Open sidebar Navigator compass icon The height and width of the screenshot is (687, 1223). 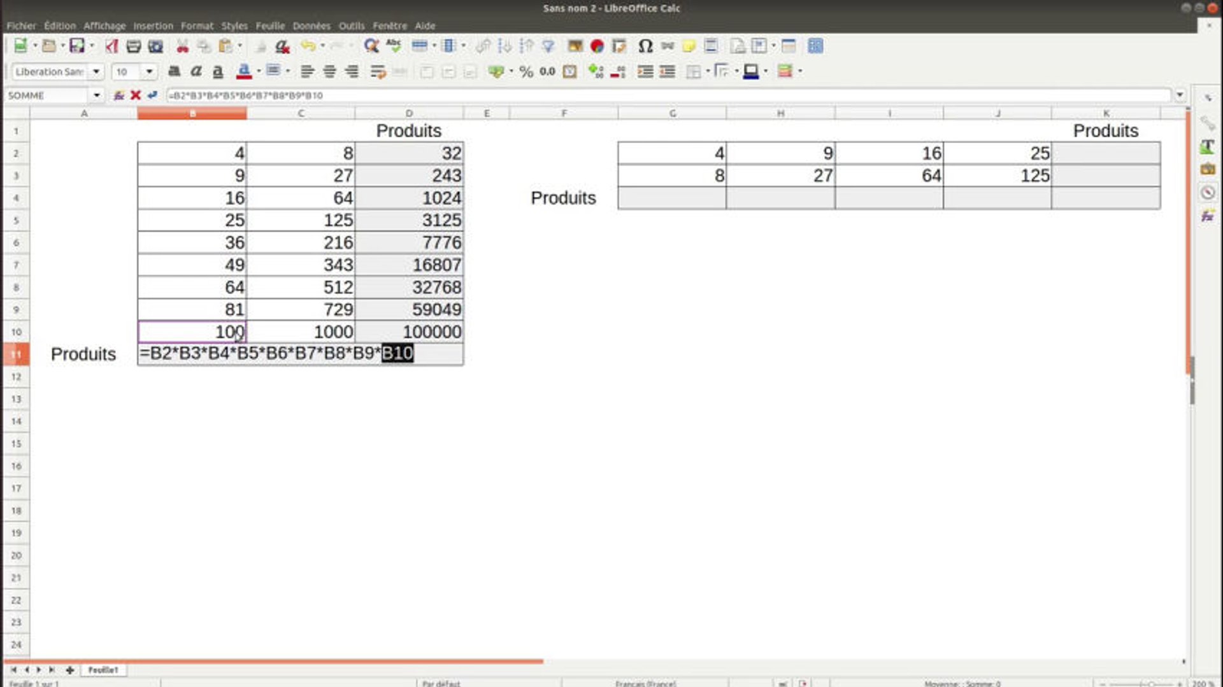click(x=1207, y=192)
